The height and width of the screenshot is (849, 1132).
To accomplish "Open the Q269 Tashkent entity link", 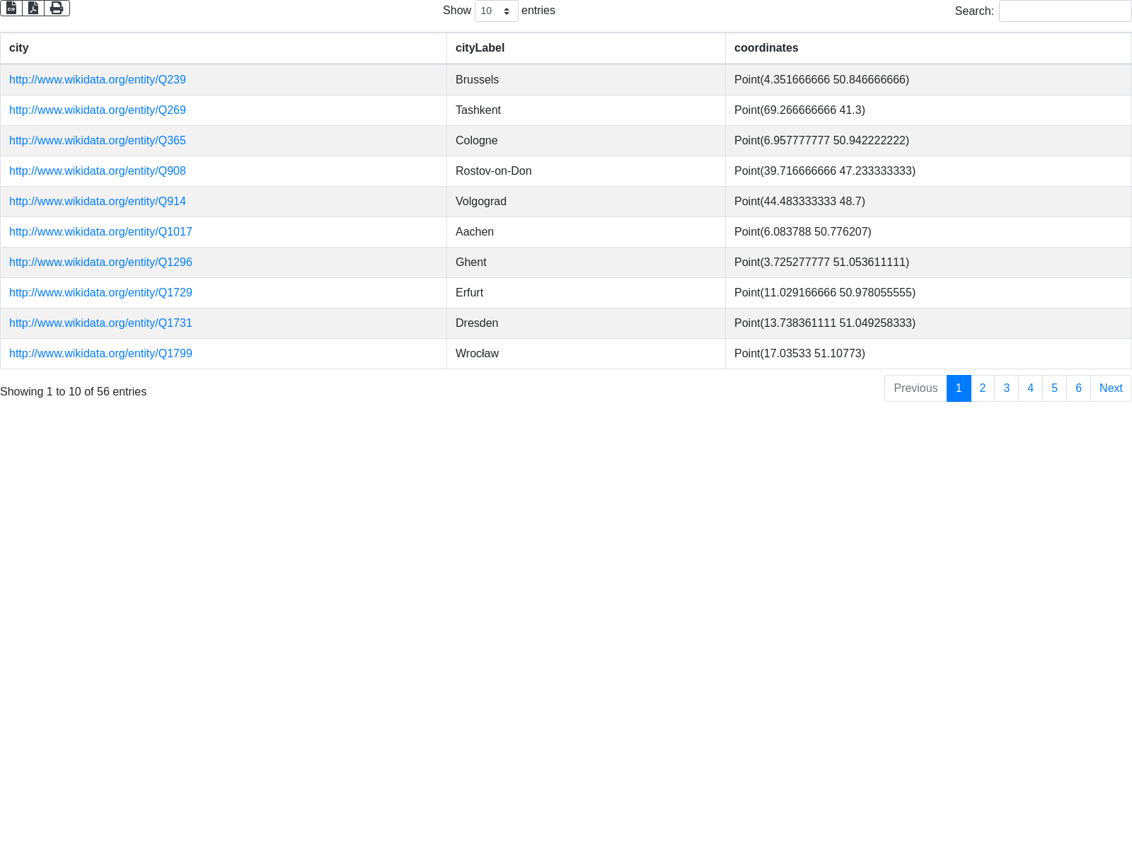I will click(98, 110).
